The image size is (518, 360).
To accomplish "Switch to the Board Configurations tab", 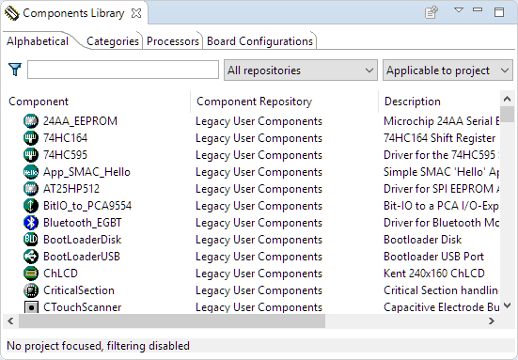I will (x=259, y=41).
